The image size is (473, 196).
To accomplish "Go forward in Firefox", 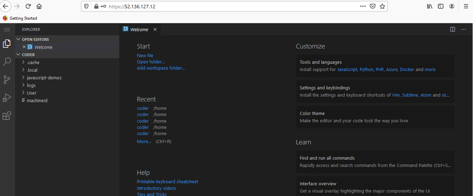I will (x=17, y=6).
